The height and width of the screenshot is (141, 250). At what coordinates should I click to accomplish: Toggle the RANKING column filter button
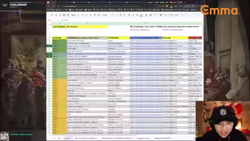pyautogui.click(x=65, y=38)
